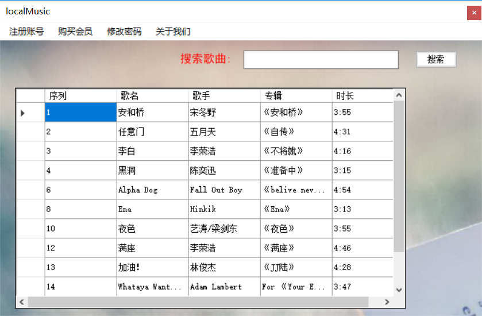The image size is (482, 316).
Task: Click the table scroll down arrow
Action: [399, 290]
